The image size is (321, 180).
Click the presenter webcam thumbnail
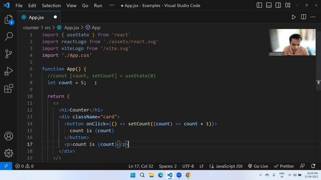pyautogui.click(x=292, y=42)
